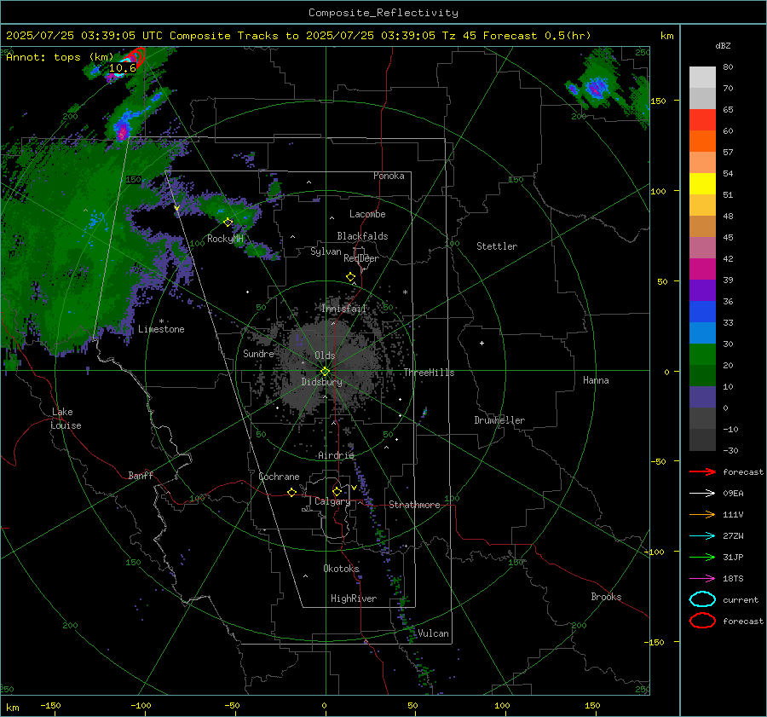Select the ThreeHills map label
This screenshot has width=767, height=717.
click(x=429, y=373)
